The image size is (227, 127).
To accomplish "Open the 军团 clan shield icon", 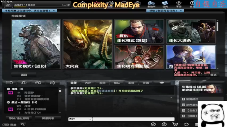I will 179,5.
